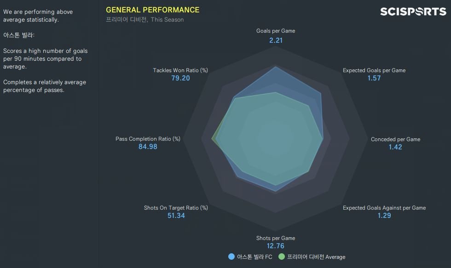Select the Expected Goals per Game label
Screen dimensions: 451x268
374,70
